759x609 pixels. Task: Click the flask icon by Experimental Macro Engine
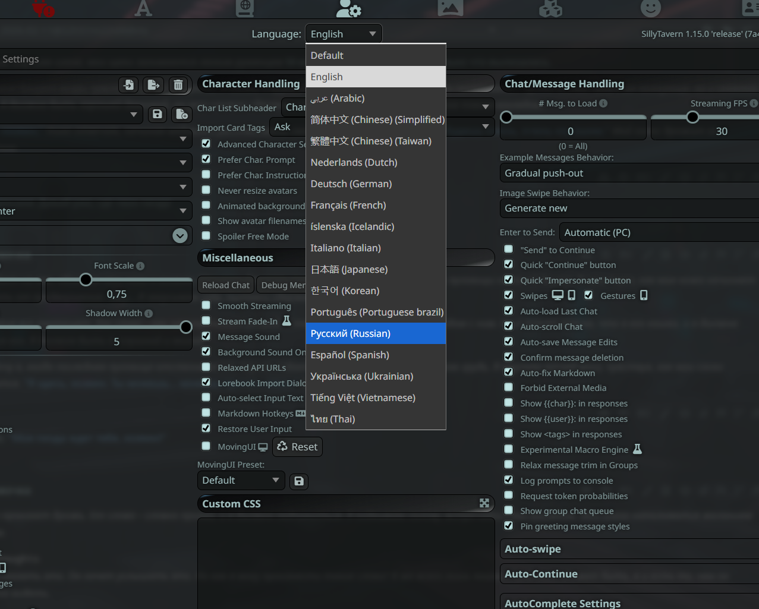point(637,449)
